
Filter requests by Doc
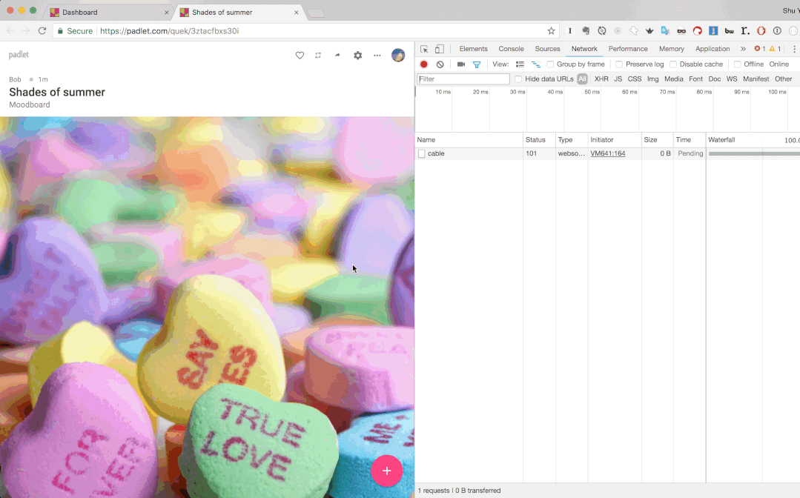click(714, 79)
